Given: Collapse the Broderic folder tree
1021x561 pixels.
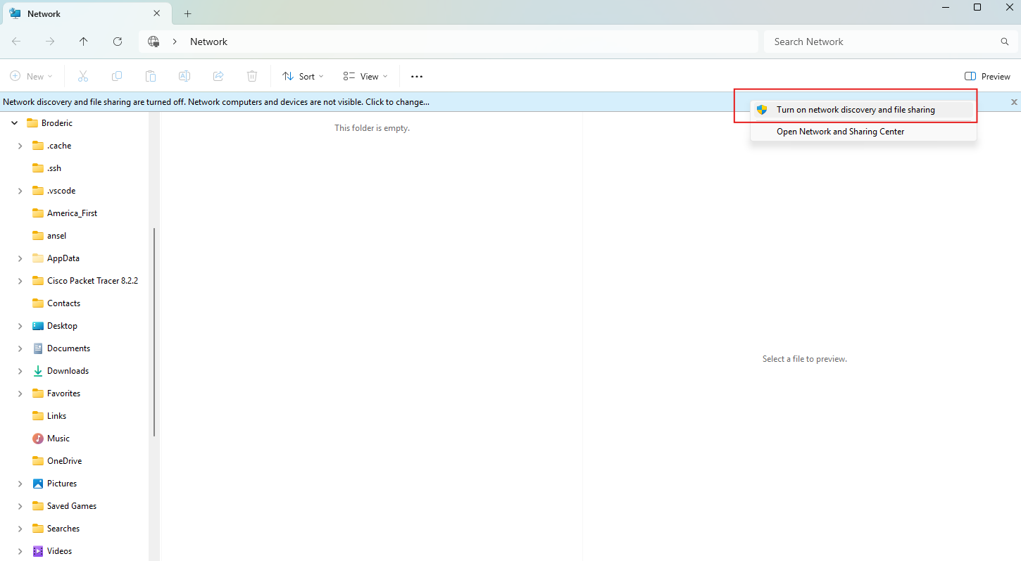Looking at the screenshot, I should click(x=15, y=123).
